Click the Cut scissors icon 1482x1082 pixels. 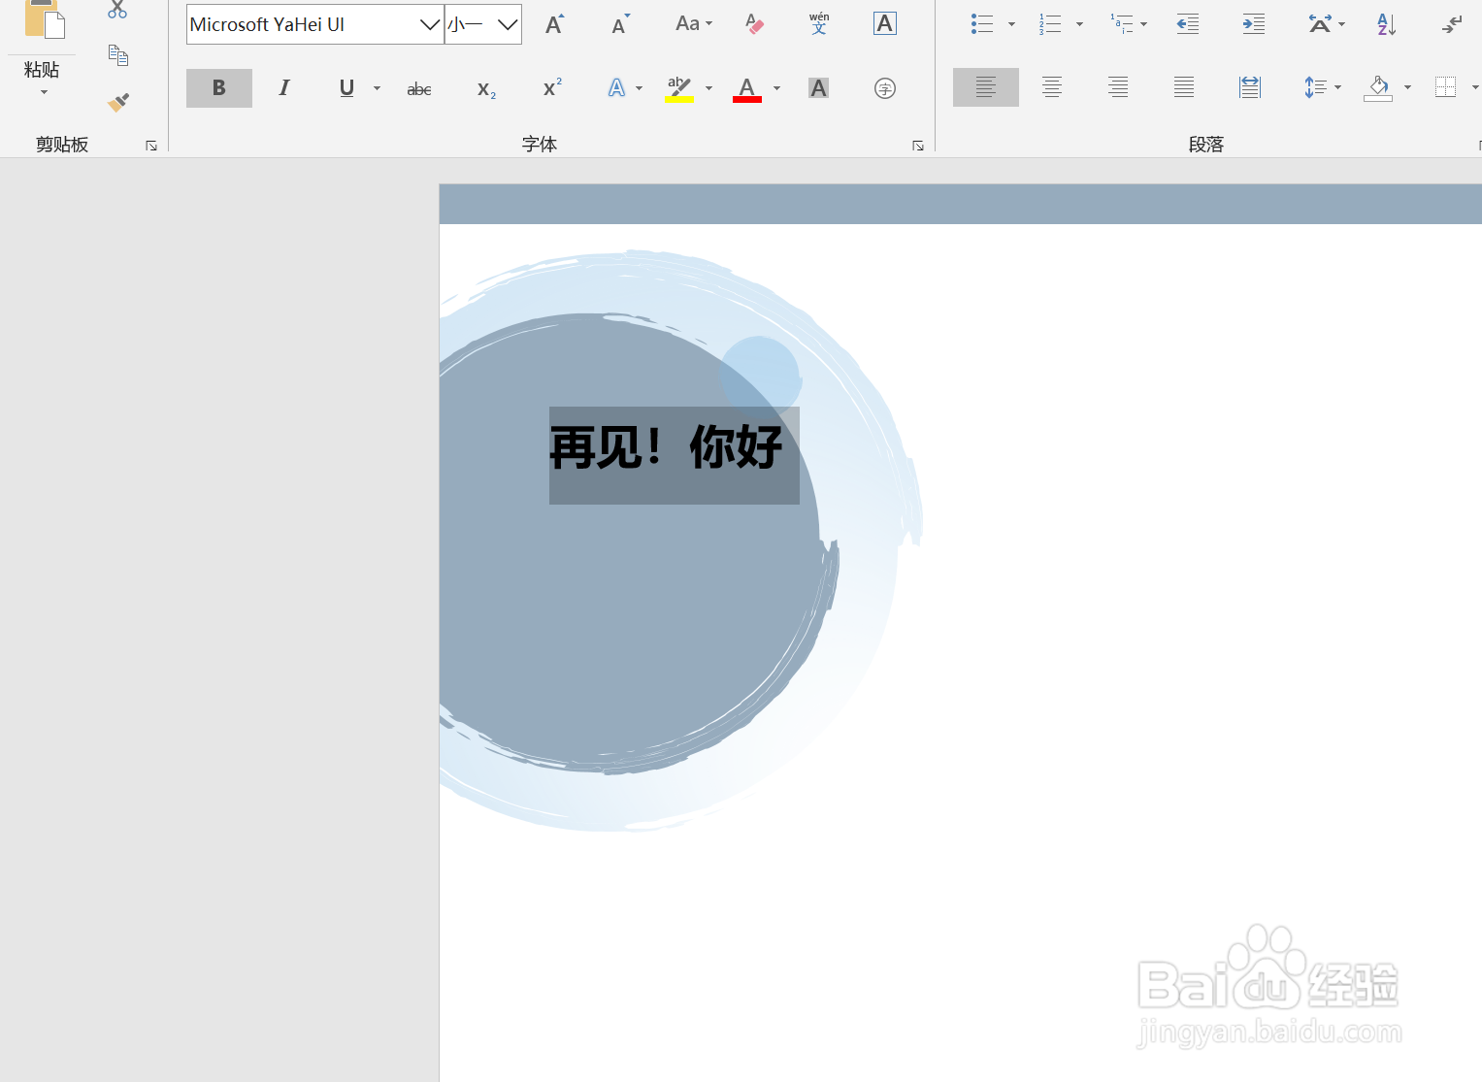click(117, 10)
